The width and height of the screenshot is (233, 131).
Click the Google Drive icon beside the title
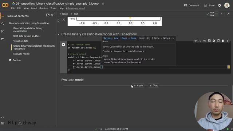click(13, 4)
